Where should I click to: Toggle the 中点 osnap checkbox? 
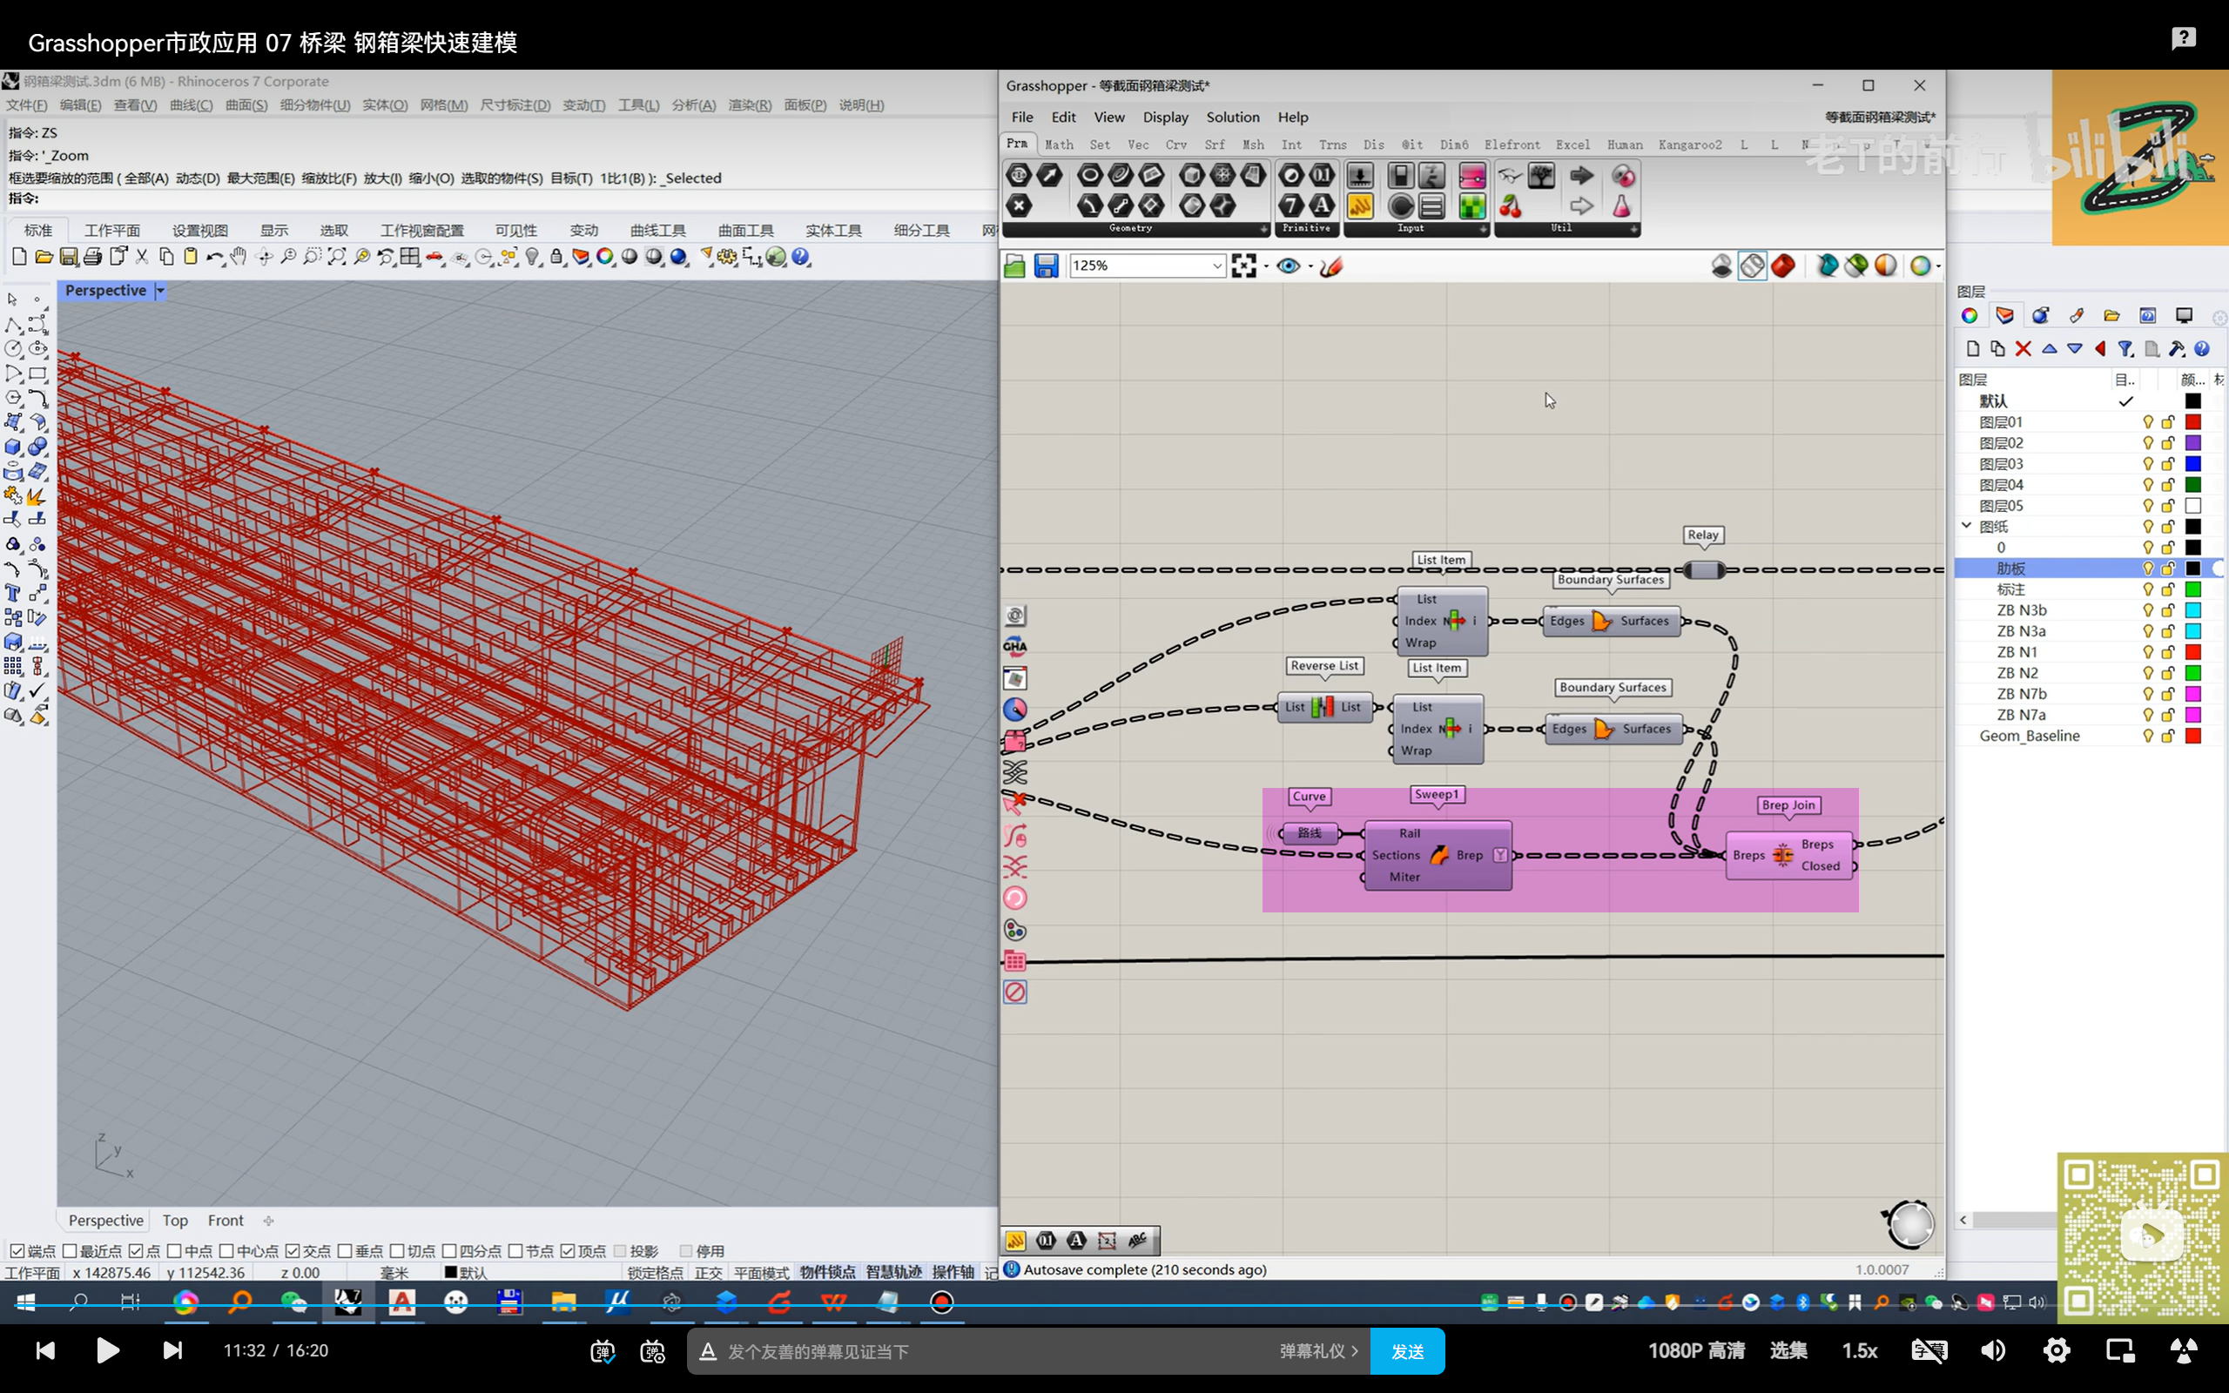175,1250
